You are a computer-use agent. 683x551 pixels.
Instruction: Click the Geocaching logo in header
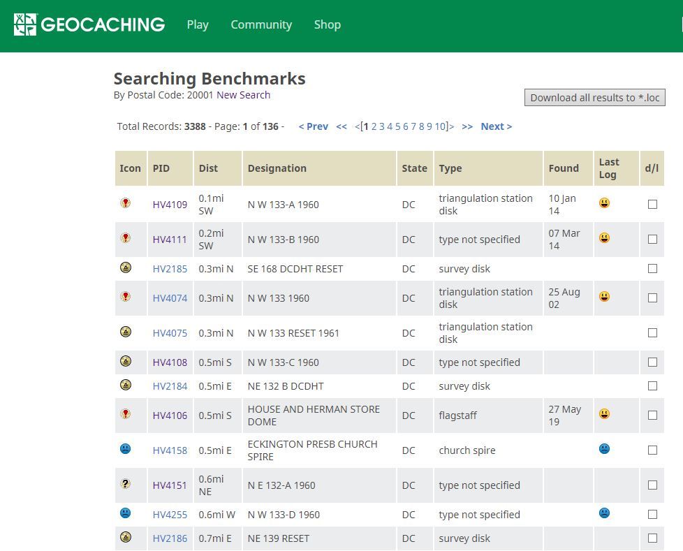89,24
